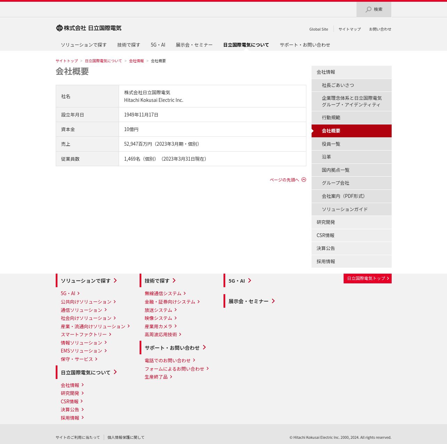This screenshot has width=447, height=444.
Task: Click the page-top circular arrow icon
Action: [304, 180]
